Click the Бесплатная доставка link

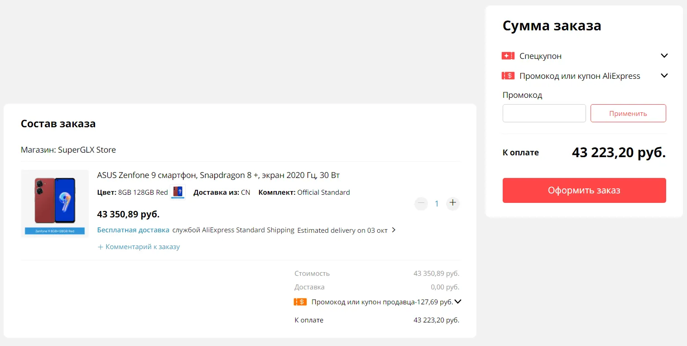pyautogui.click(x=133, y=230)
